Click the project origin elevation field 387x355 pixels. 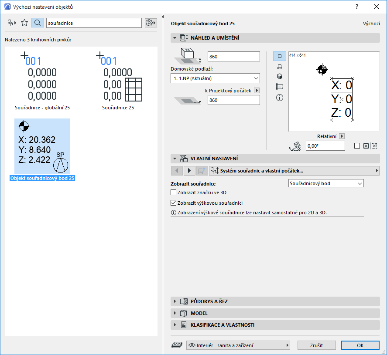point(233,100)
